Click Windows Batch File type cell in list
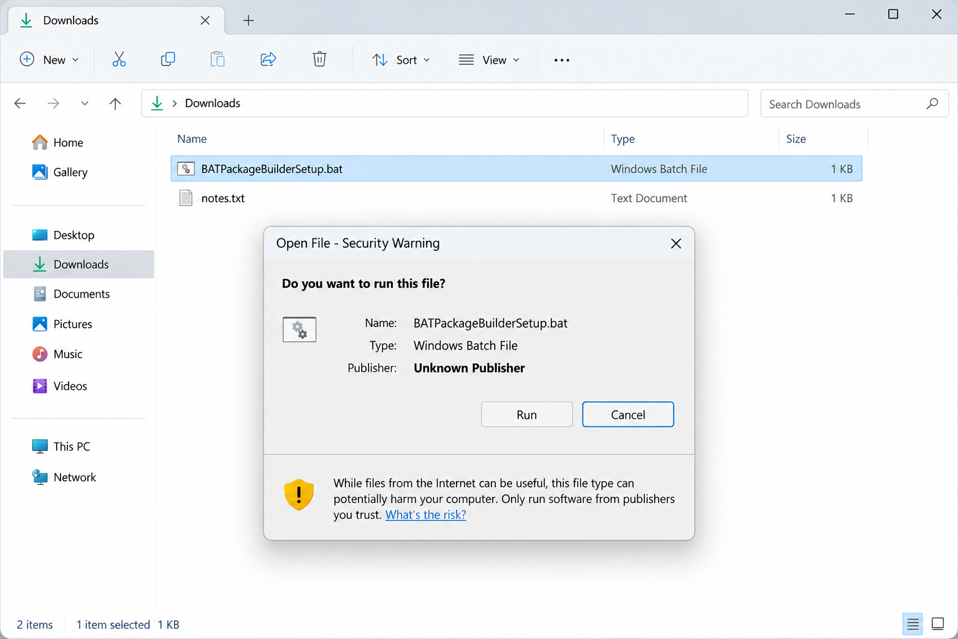 (x=659, y=169)
